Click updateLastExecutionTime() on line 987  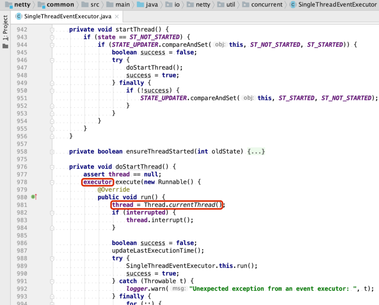[156, 251]
